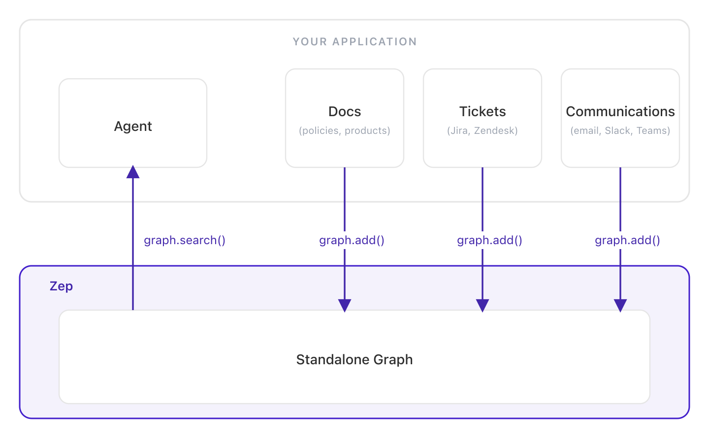Click the Agent box

[132, 122]
